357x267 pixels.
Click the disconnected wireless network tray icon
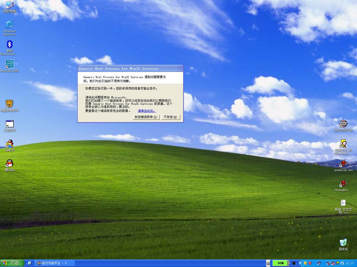(x=328, y=263)
